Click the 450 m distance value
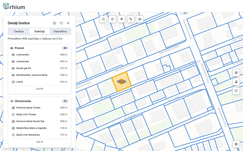 click(x=64, y=108)
